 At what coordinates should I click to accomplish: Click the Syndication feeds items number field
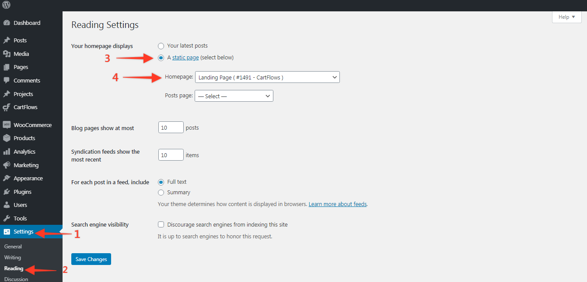(171, 155)
